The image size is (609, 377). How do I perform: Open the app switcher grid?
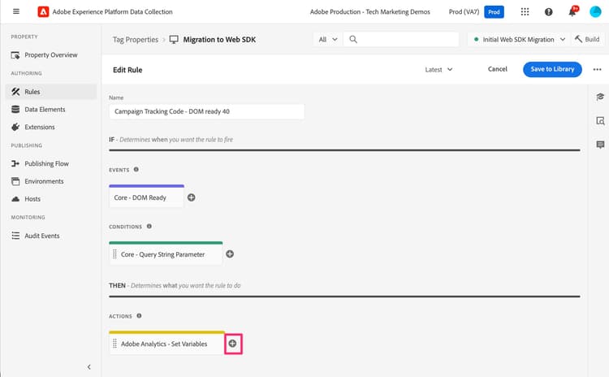(525, 12)
